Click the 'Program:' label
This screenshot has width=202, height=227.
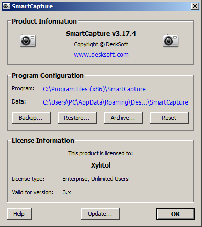click(x=23, y=89)
